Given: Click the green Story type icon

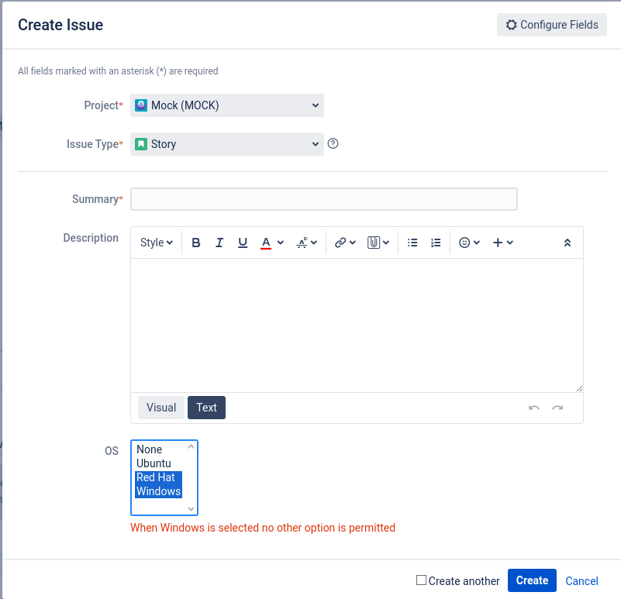Looking at the screenshot, I should (141, 144).
